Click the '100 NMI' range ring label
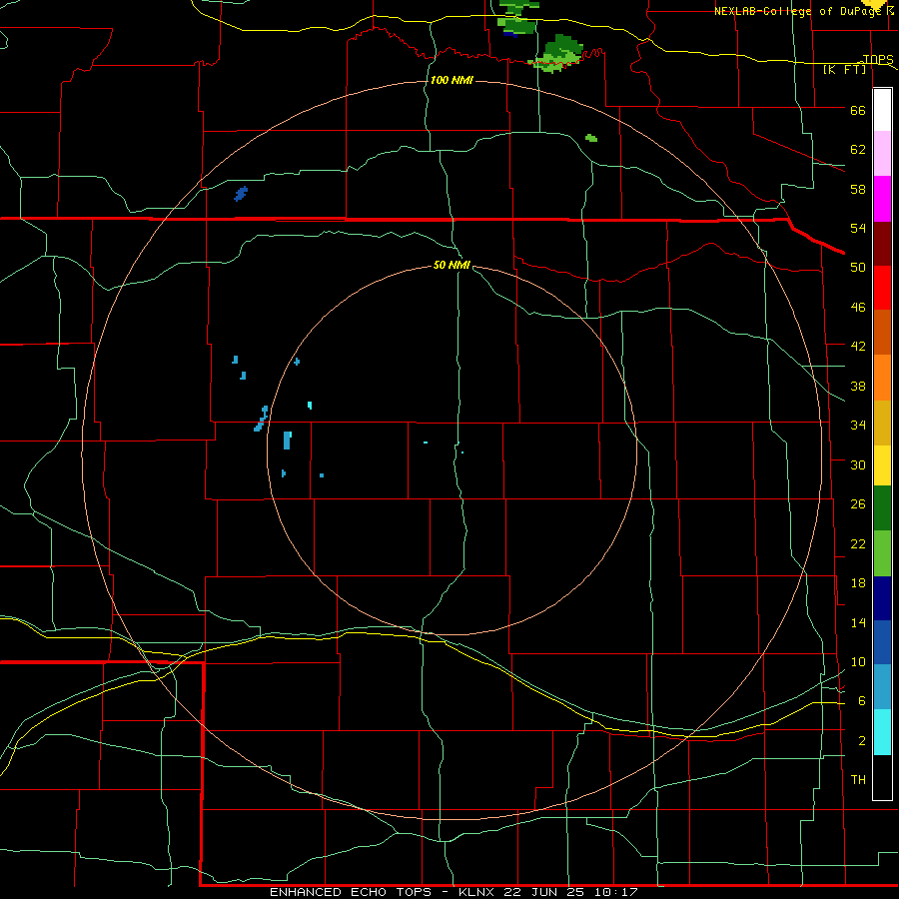Screen dimensions: 899x899 [x=451, y=80]
